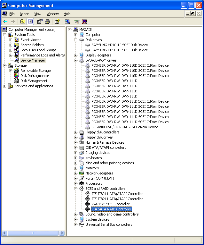The width and height of the screenshot is (204, 245).
Task: Click the Event Viewer icon
Action: 17,40
